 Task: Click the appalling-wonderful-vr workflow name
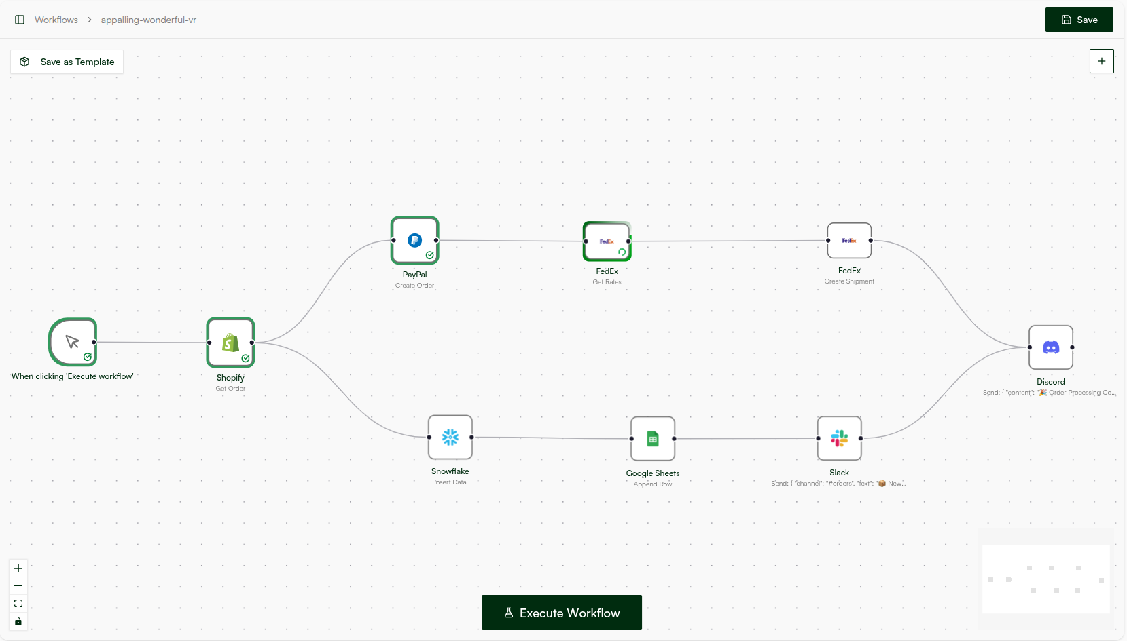[x=148, y=20]
